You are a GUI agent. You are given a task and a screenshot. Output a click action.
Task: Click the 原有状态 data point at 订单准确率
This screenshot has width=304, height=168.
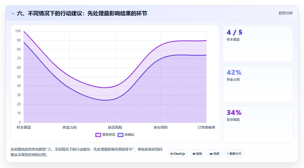(206, 40)
